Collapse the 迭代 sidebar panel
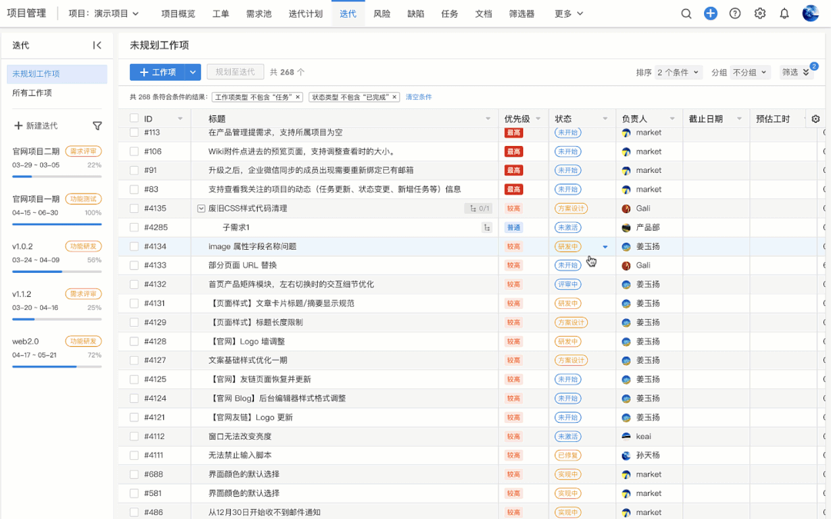The height and width of the screenshot is (519, 831). tap(97, 45)
